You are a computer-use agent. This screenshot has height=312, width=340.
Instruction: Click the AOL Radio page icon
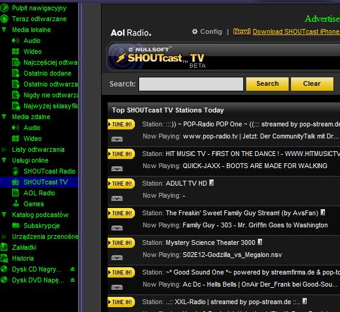pyautogui.click(x=16, y=193)
